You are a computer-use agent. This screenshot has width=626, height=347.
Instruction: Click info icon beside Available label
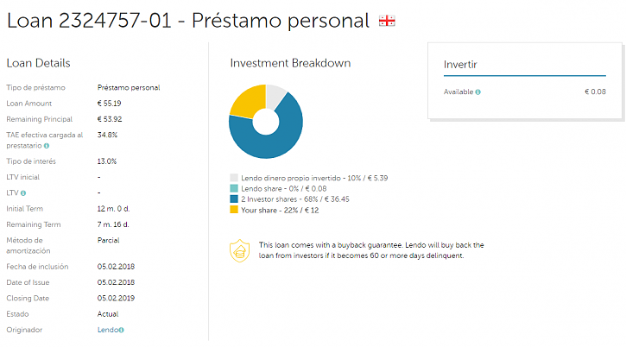click(477, 91)
